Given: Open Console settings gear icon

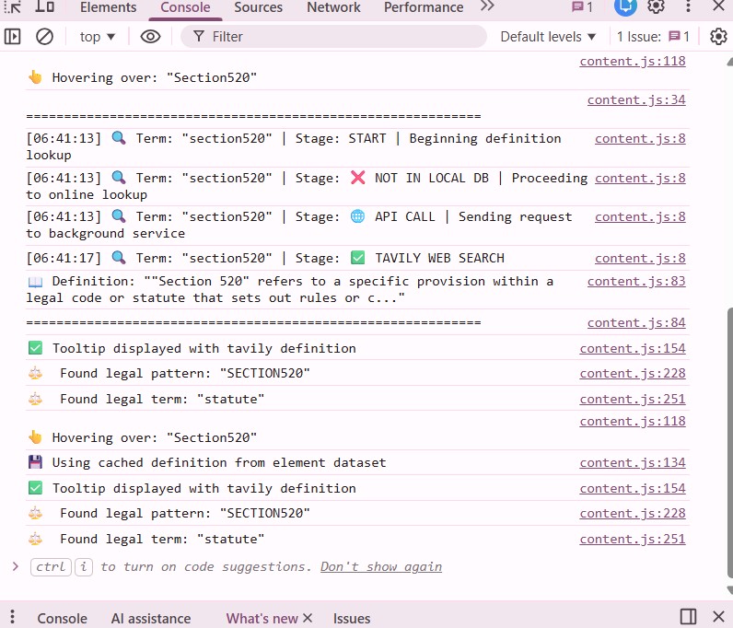Looking at the screenshot, I should pos(718,37).
